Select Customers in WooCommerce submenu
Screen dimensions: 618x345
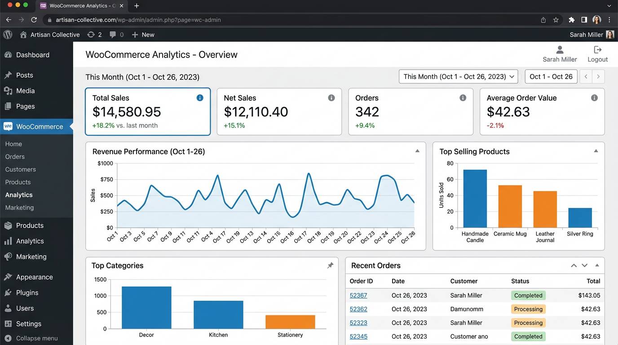coord(21,169)
